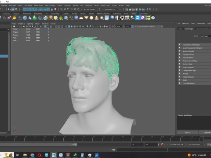Image resolution: width=211 pixels, height=158 pixels.
Task: Click the green-bordered bowl shelf icon
Action: click(x=45, y=18)
